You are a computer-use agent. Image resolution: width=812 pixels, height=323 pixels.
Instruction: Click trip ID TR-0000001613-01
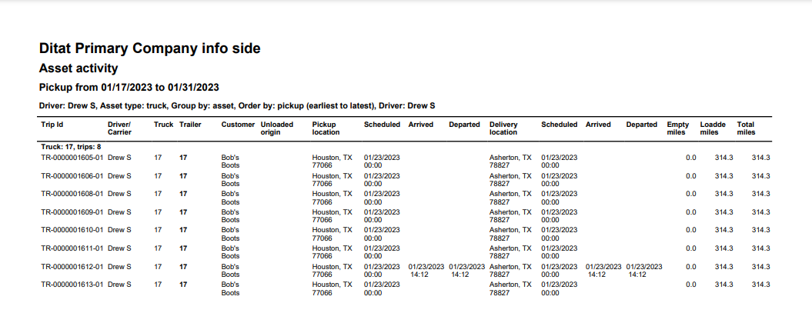click(x=72, y=285)
